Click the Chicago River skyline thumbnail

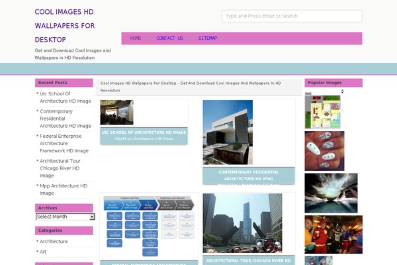pos(242,223)
